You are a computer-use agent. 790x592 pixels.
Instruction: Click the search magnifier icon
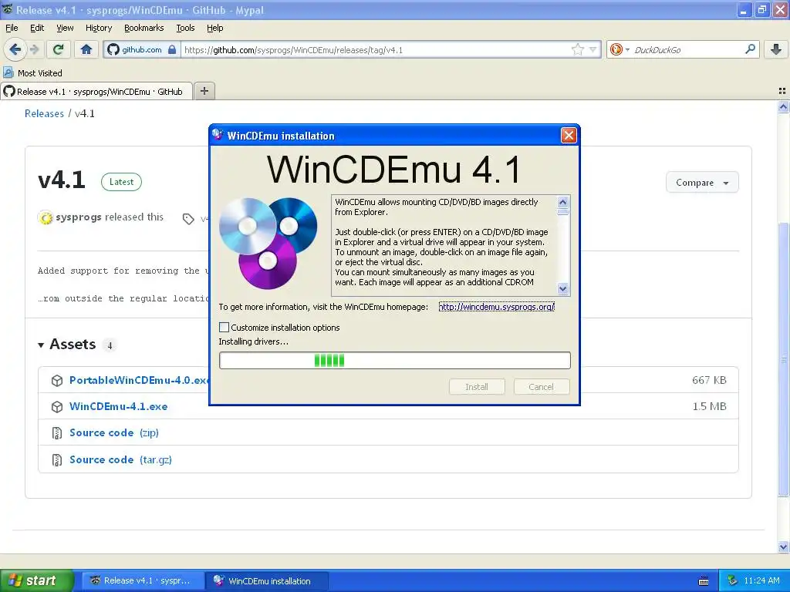pyautogui.click(x=750, y=49)
